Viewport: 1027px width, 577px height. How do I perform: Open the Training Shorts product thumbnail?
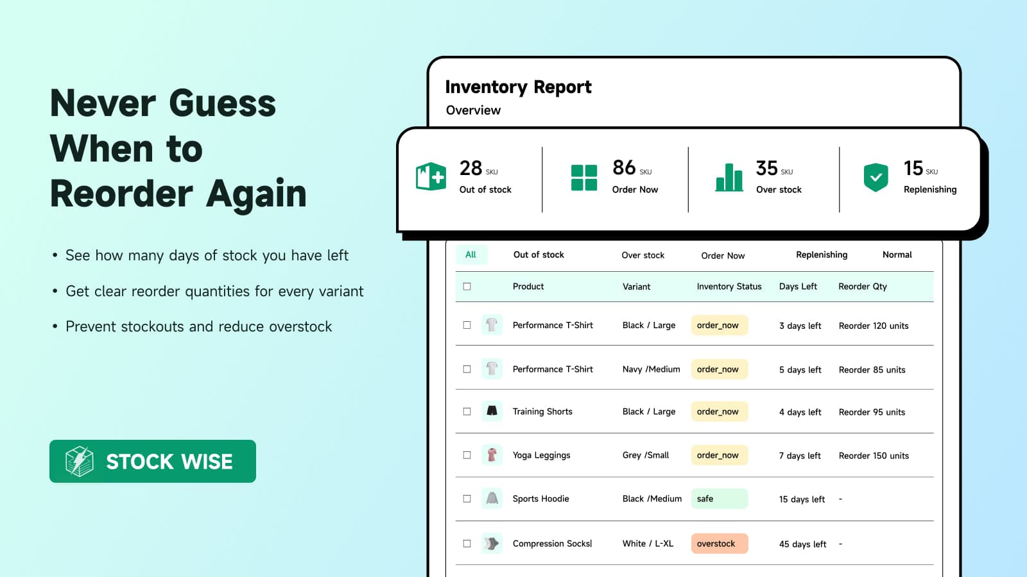[x=492, y=411]
